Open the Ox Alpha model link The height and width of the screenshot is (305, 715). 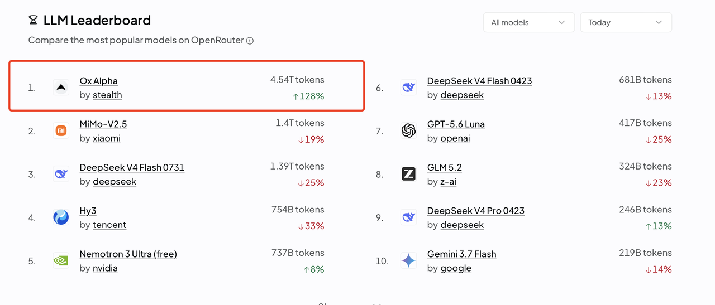(x=99, y=81)
